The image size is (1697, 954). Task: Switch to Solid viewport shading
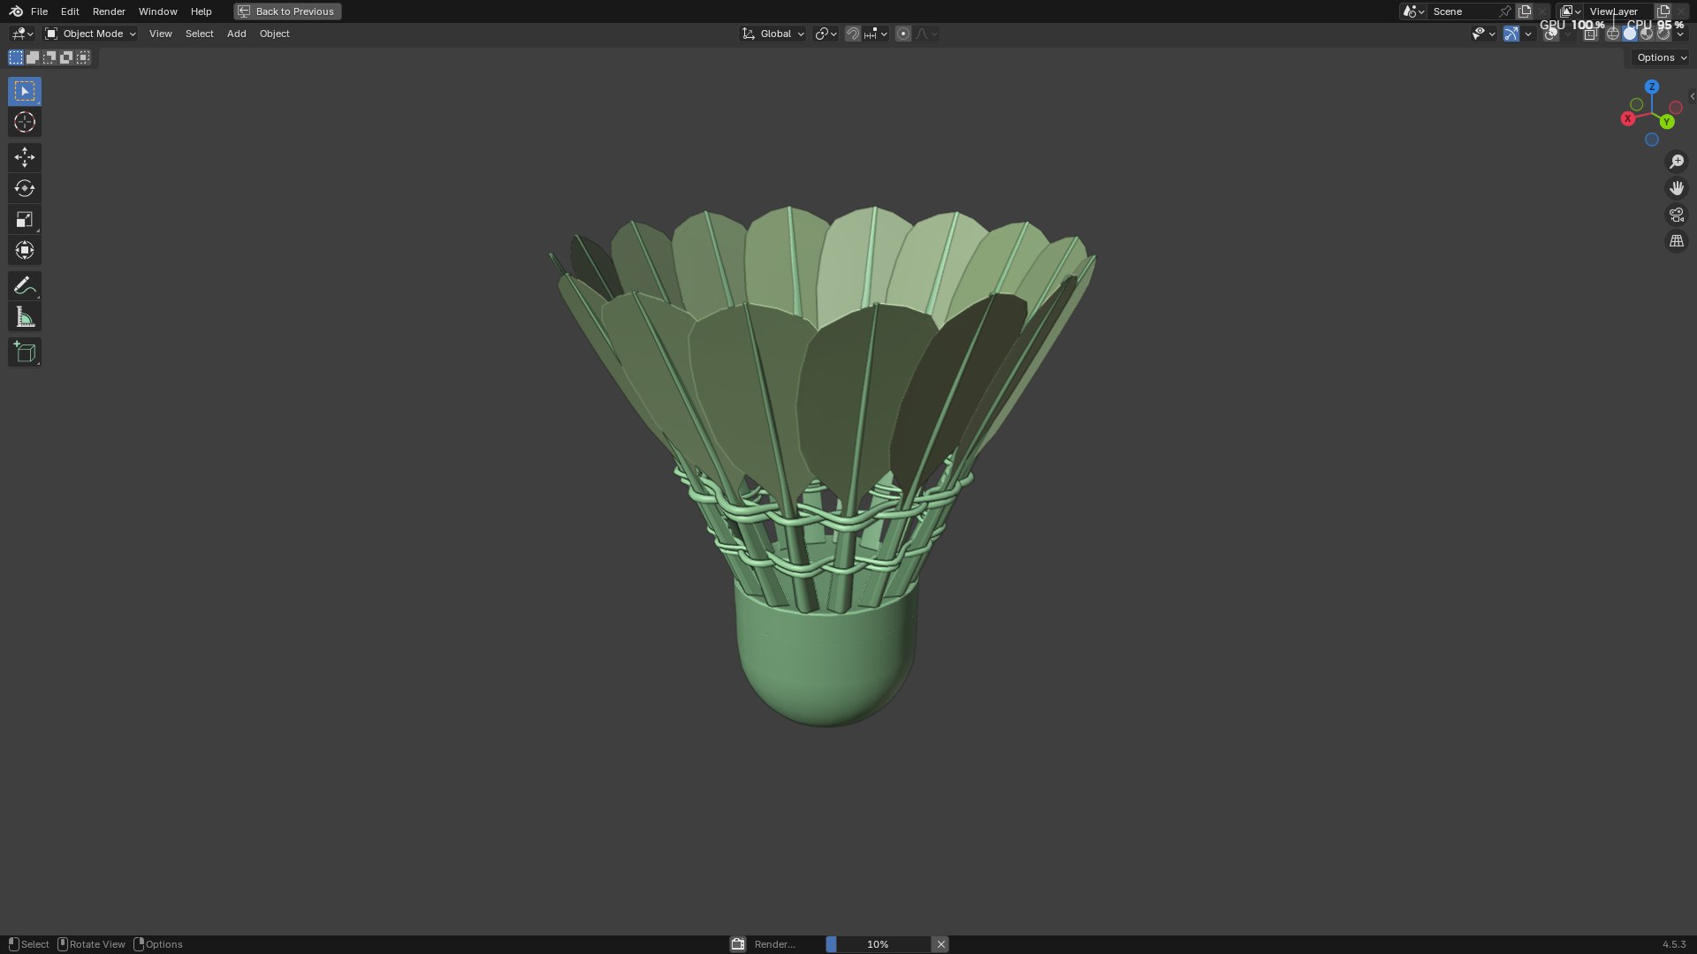click(1630, 34)
